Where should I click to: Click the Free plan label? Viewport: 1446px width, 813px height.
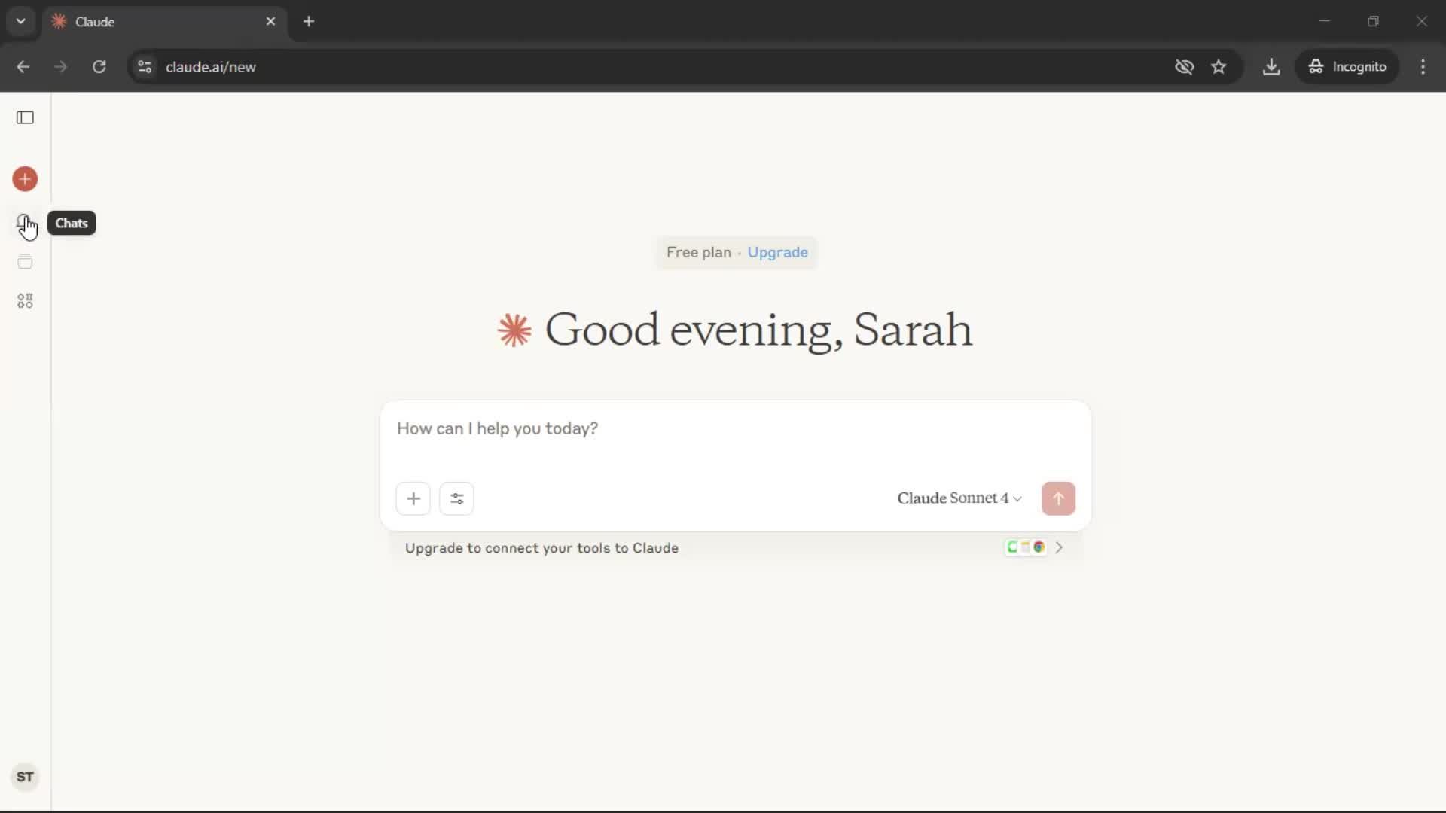(x=698, y=252)
